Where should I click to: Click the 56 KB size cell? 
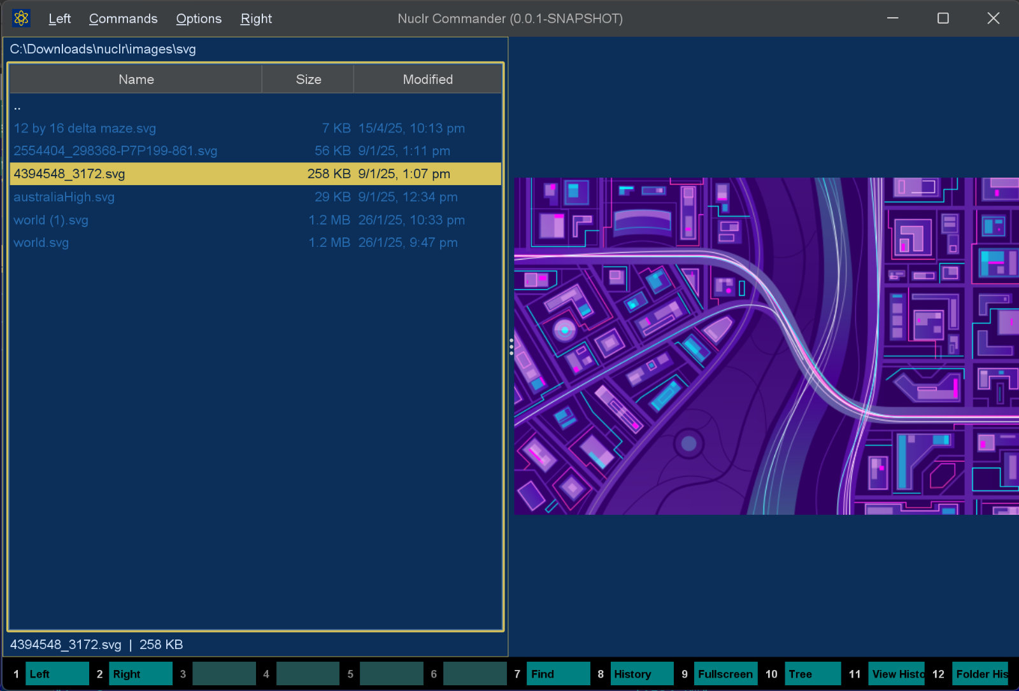(332, 151)
